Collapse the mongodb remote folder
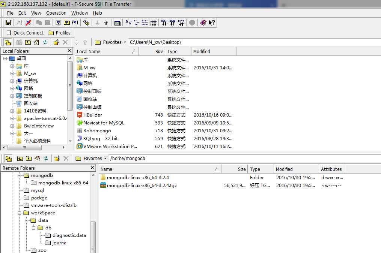Image resolution: width=381 pixels, height=253 pixels. (19, 175)
